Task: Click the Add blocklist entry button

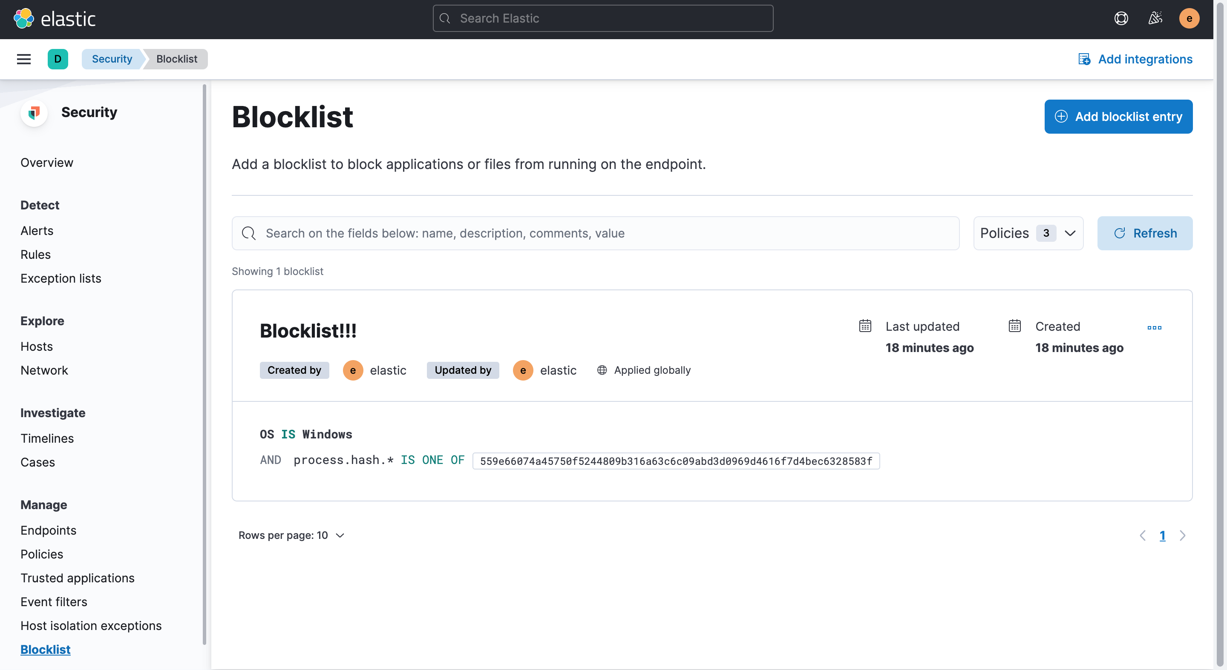Action: (x=1118, y=117)
